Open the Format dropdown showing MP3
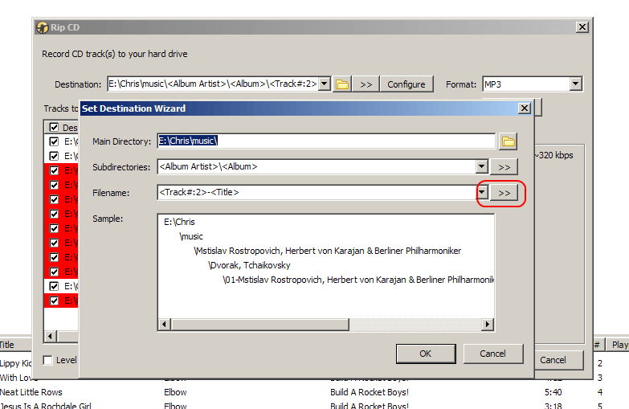Image resolution: width=629 pixels, height=409 pixels. (575, 84)
